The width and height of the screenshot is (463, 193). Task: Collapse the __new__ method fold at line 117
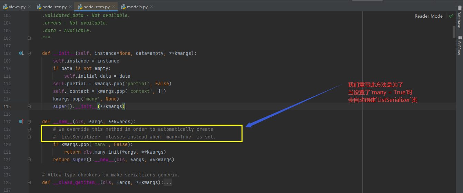[x=29, y=122]
